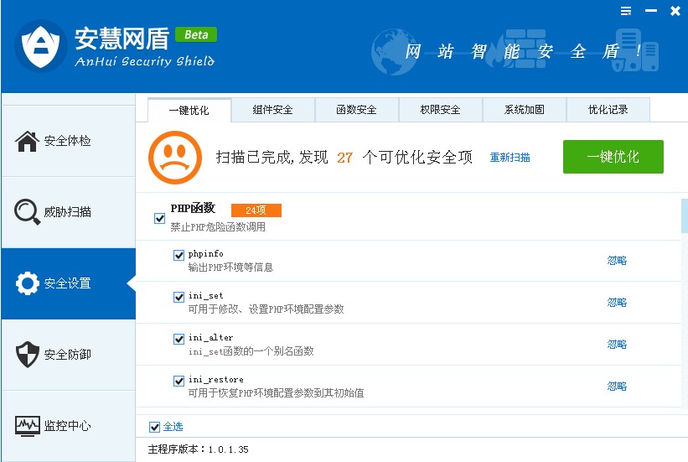The width and height of the screenshot is (688, 462).
Task: Click the house icon for 安全体检
Action: [27, 141]
